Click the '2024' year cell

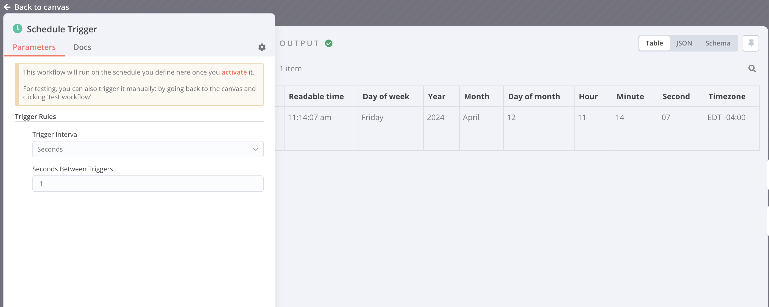[441, 129]
